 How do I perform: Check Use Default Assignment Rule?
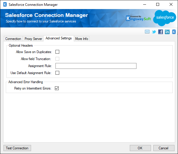click(57, 73)
